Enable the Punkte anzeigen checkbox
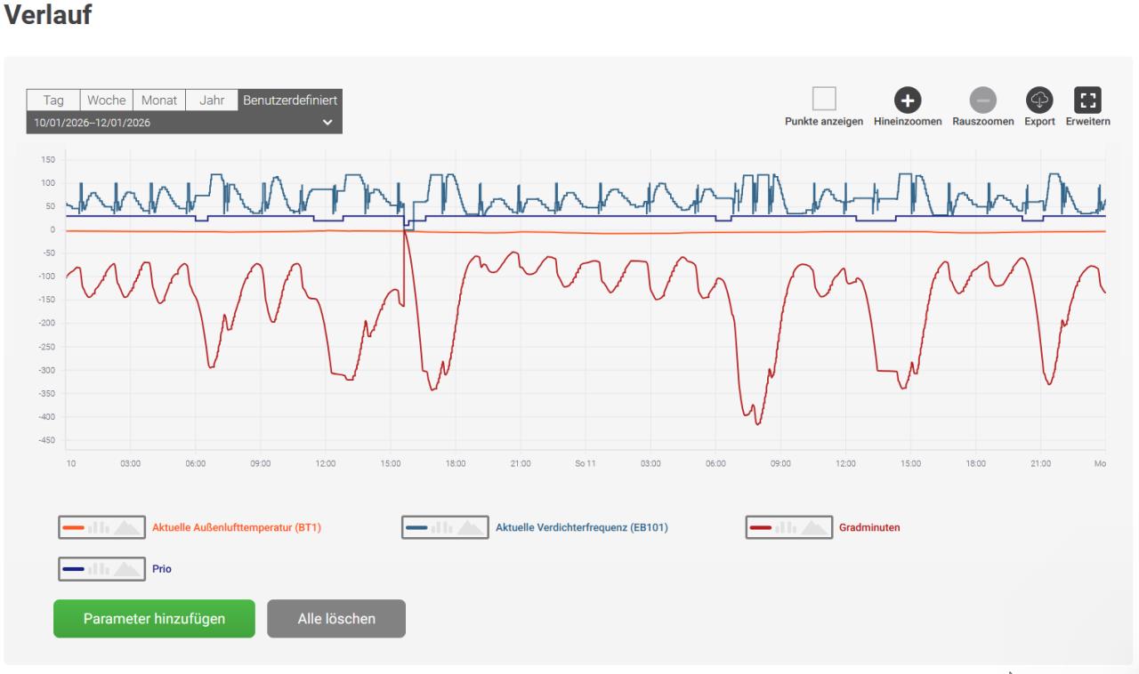Screen dimensions: 1139x674 [x=824, y=100]
